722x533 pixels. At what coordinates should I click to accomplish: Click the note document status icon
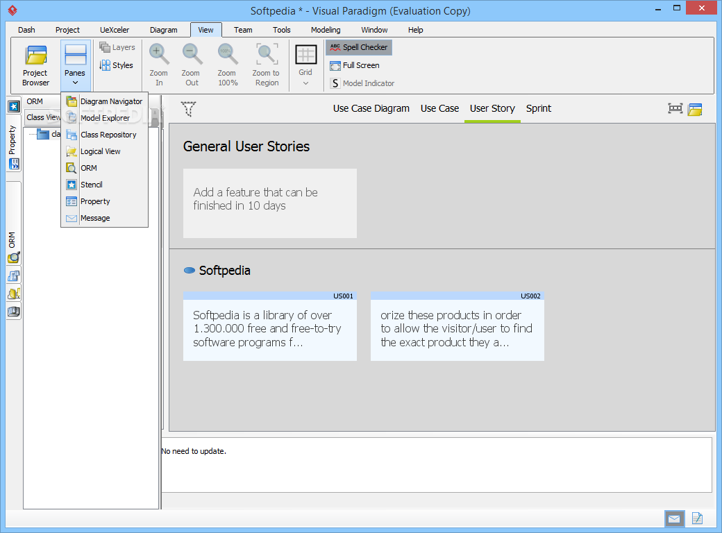point(697,518)
